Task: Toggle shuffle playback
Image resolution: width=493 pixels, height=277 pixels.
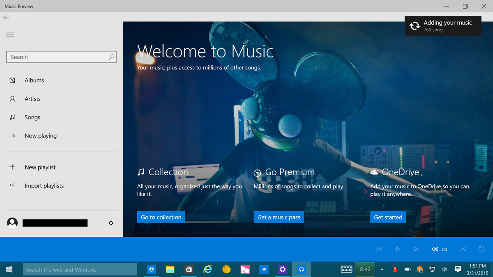Action: 463,249
